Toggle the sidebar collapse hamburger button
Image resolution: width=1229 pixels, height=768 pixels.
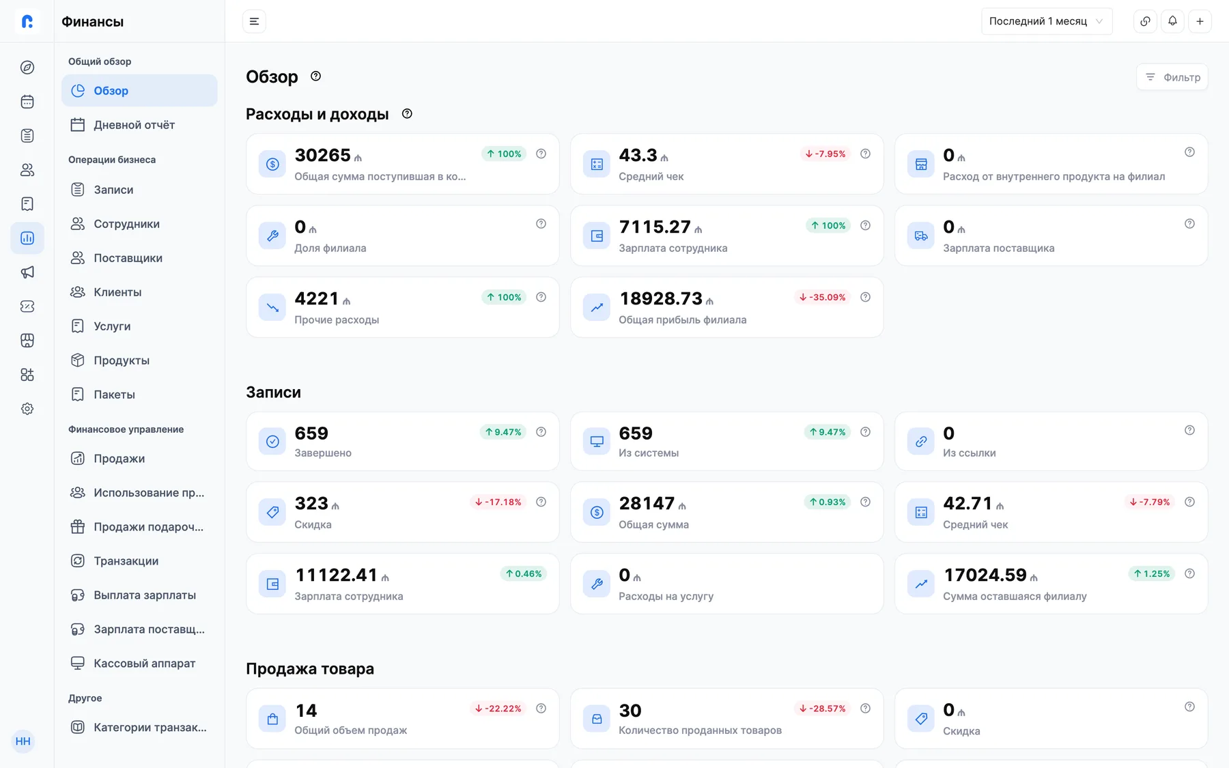click(254, 21)
